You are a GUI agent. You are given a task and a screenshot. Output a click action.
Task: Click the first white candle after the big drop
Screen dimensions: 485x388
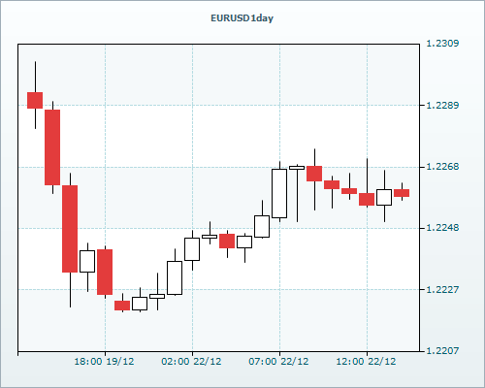87,261
